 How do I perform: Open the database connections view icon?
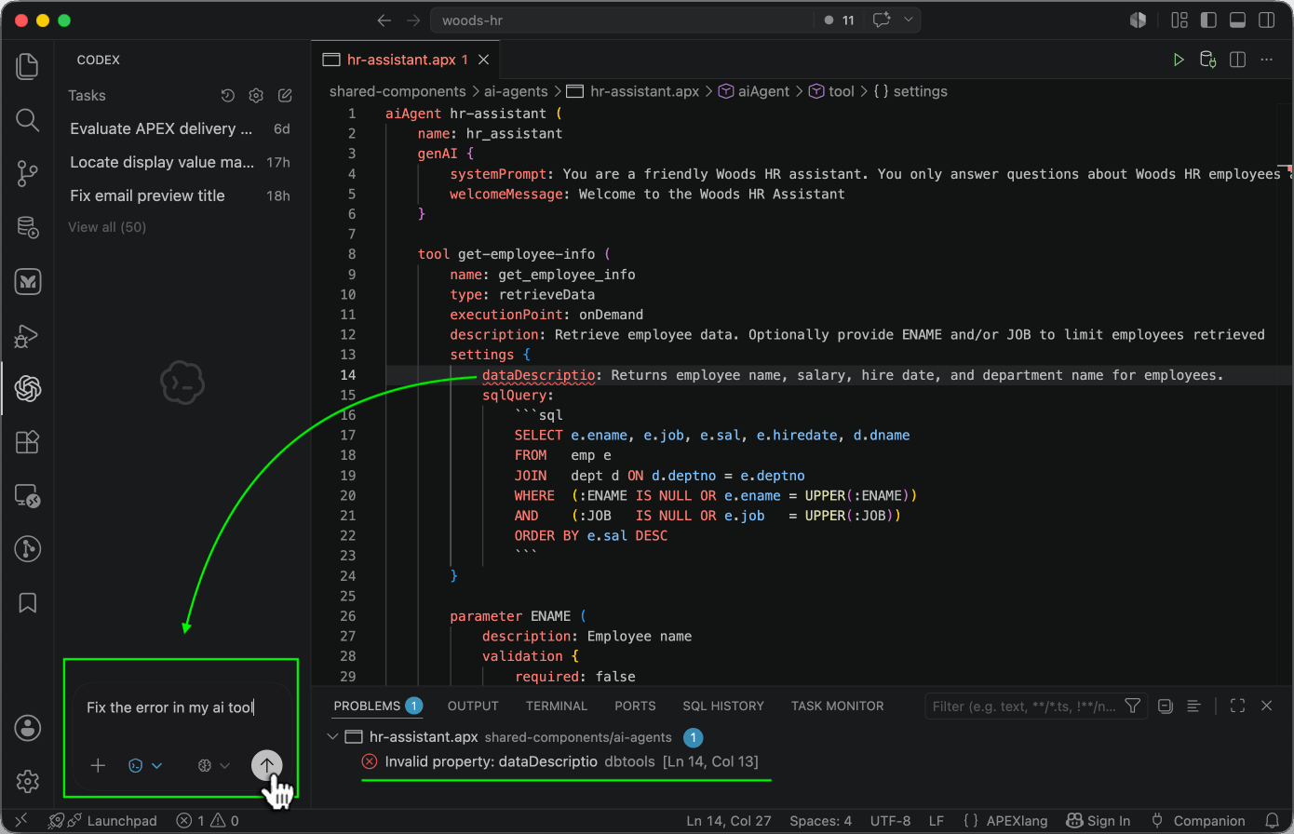click(x=28, y=227)
